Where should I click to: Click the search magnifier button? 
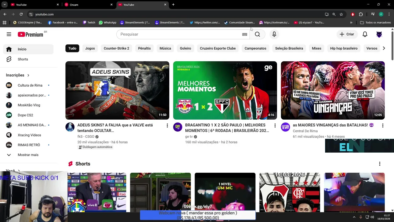[x=257, y=34]
